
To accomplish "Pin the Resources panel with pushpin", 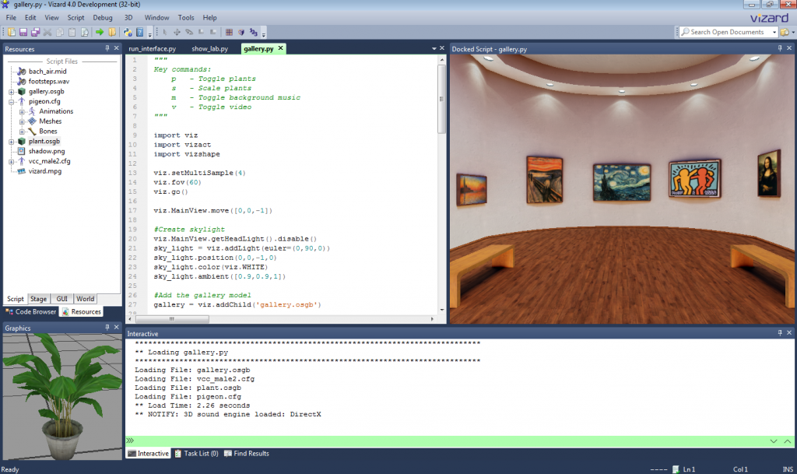I will [107, 48].
